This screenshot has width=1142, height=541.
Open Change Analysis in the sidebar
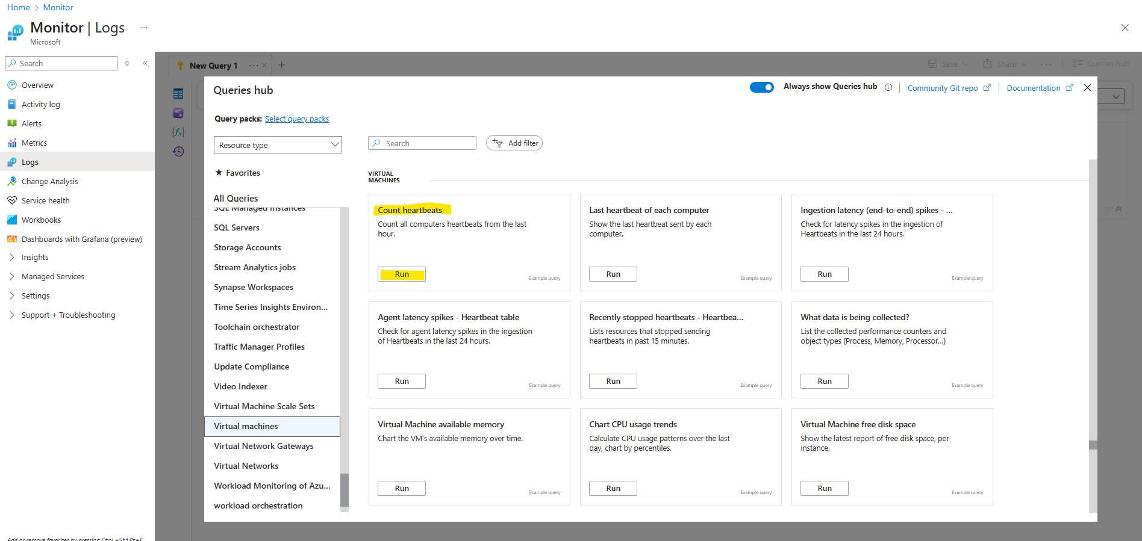(x=49, y=181)
